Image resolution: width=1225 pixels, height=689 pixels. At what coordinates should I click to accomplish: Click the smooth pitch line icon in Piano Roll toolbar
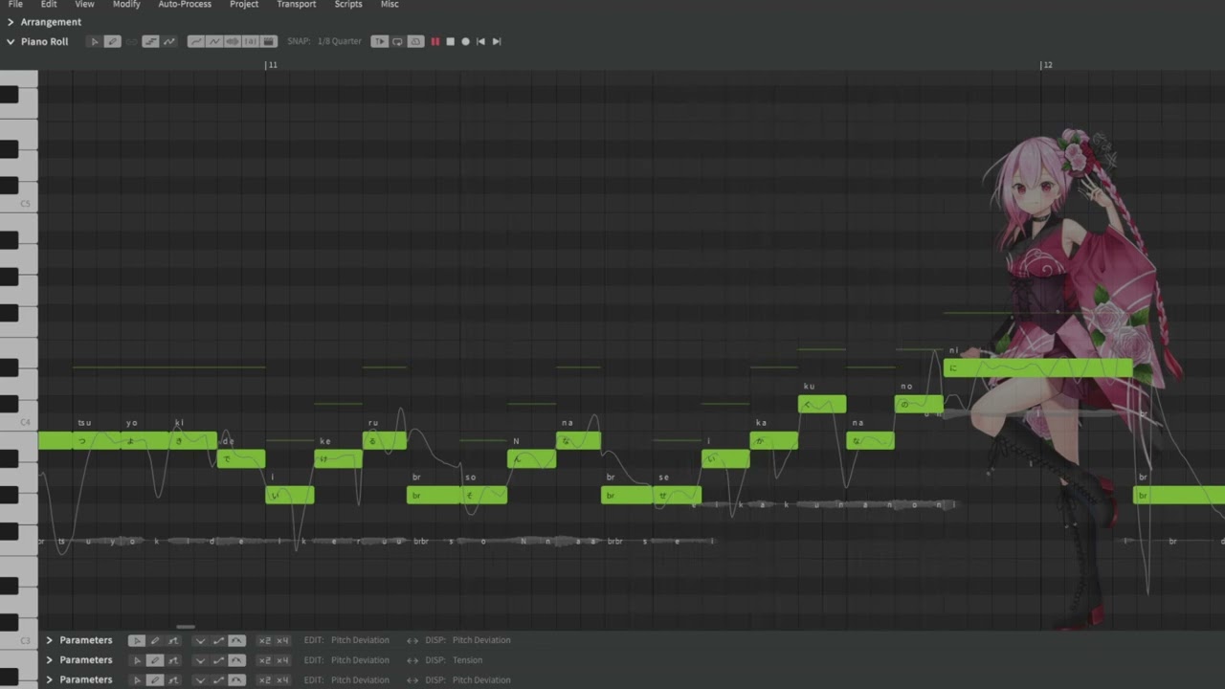(196, 41)
